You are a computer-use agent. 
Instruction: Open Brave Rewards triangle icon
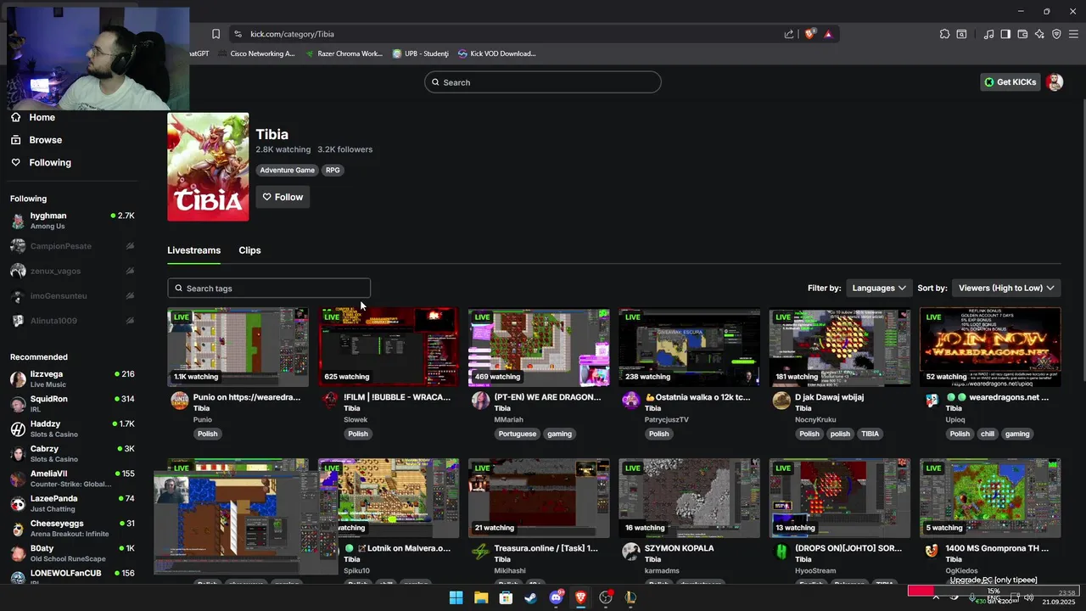(828, 34)
